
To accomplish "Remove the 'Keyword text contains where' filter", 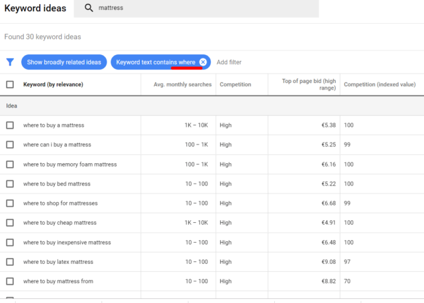I will point(203,62).
